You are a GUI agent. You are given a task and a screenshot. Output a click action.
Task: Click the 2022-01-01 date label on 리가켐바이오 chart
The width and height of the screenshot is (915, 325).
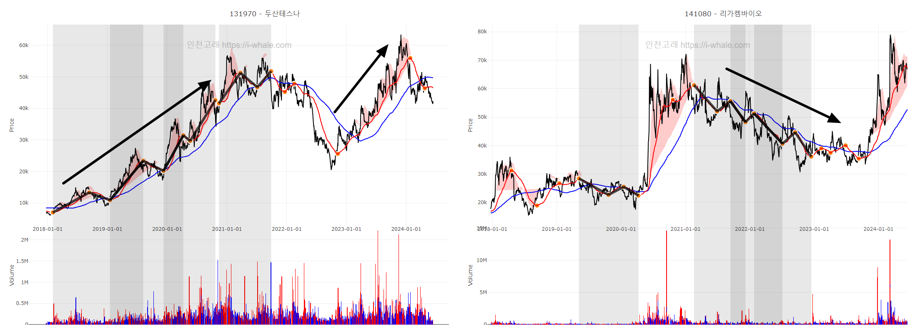click(750, 229)
